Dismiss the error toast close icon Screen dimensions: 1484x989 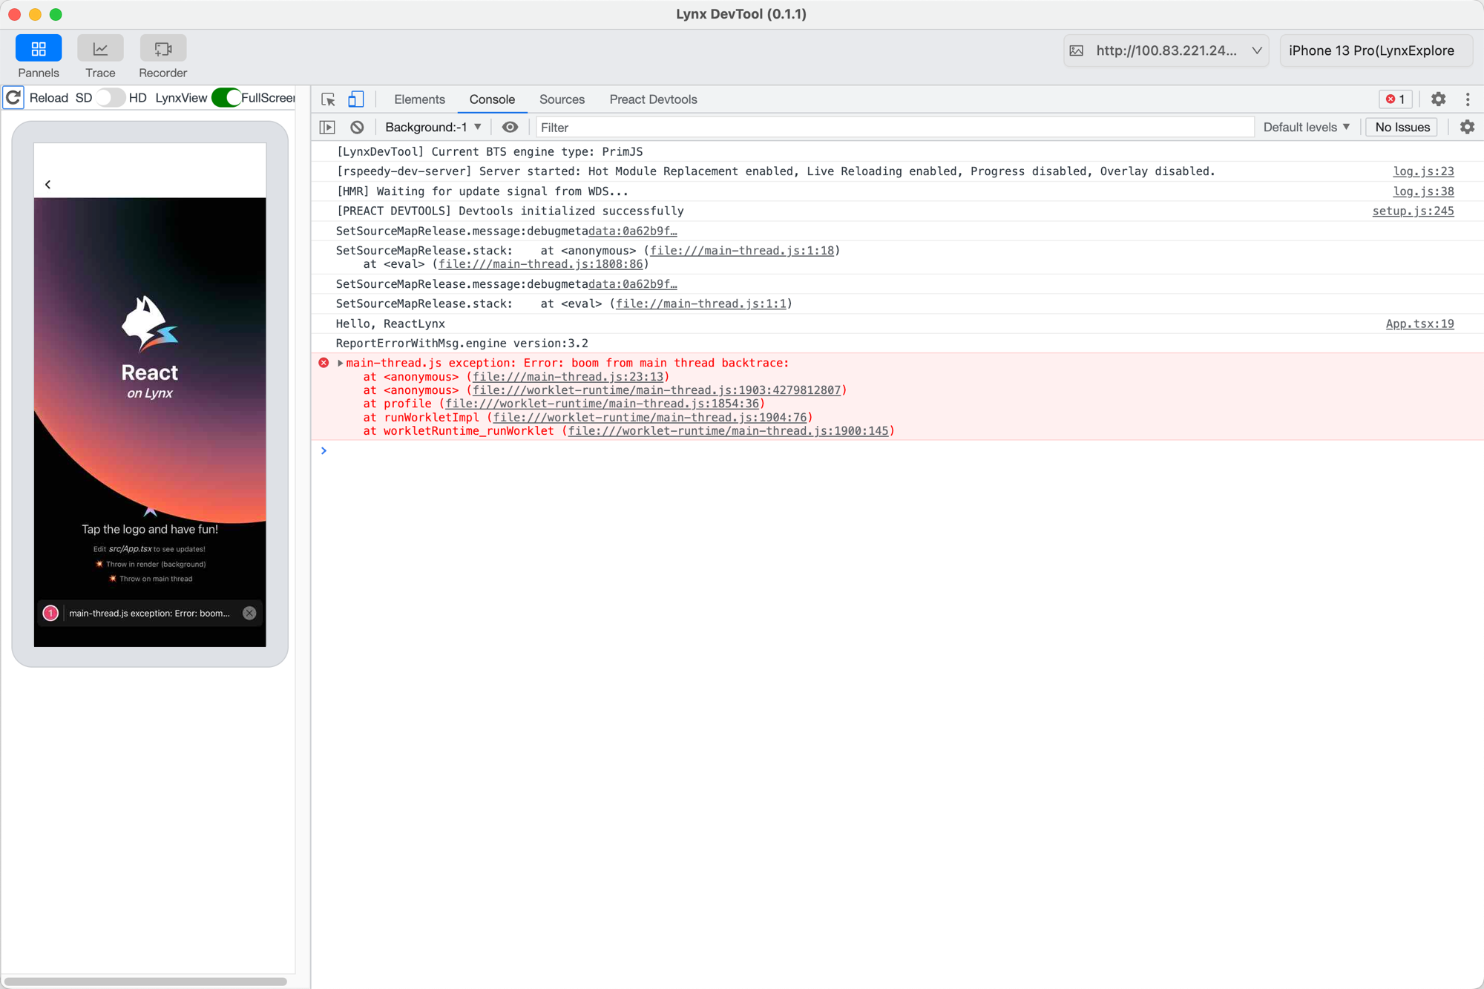point(249,614)
